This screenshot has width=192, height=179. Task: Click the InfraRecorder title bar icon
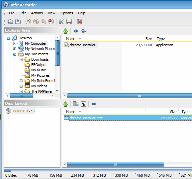(x=6, y=5)
